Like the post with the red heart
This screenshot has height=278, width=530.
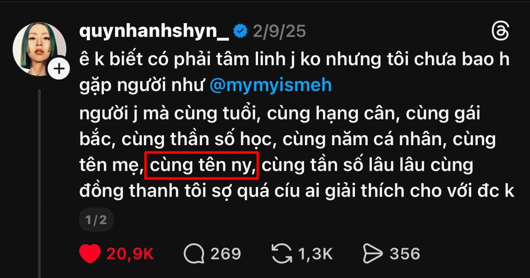coord(90,253)
